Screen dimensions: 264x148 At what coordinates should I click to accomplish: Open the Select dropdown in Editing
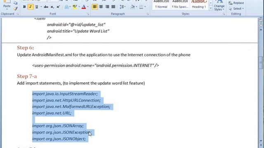[x=236, y=9]
